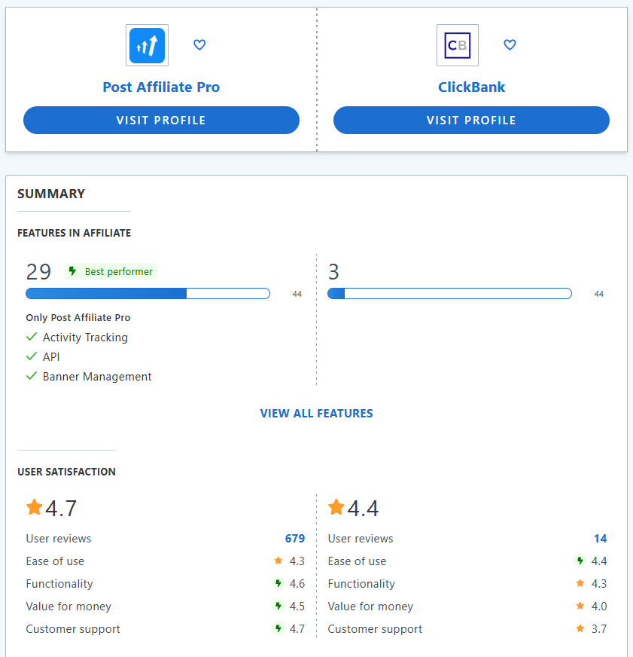633x657 pixels.
Task: Select the checkmark beside Banner Management
Action: [x=31, y=376]
